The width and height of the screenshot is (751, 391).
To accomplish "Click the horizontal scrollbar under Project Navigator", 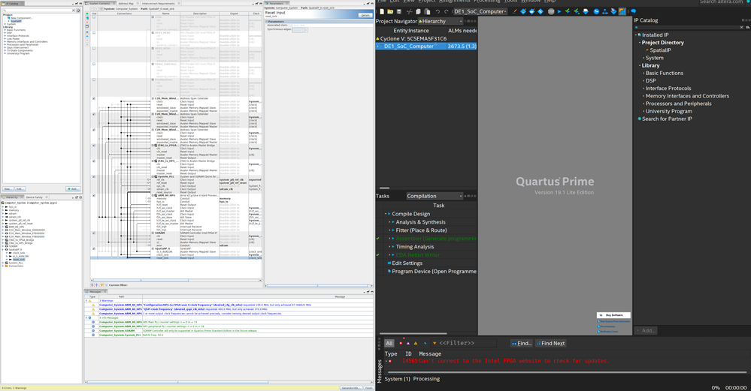I will click(x=384, y=188).
